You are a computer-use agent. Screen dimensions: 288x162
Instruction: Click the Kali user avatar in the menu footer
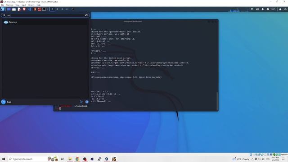click(x=4, y=102)
